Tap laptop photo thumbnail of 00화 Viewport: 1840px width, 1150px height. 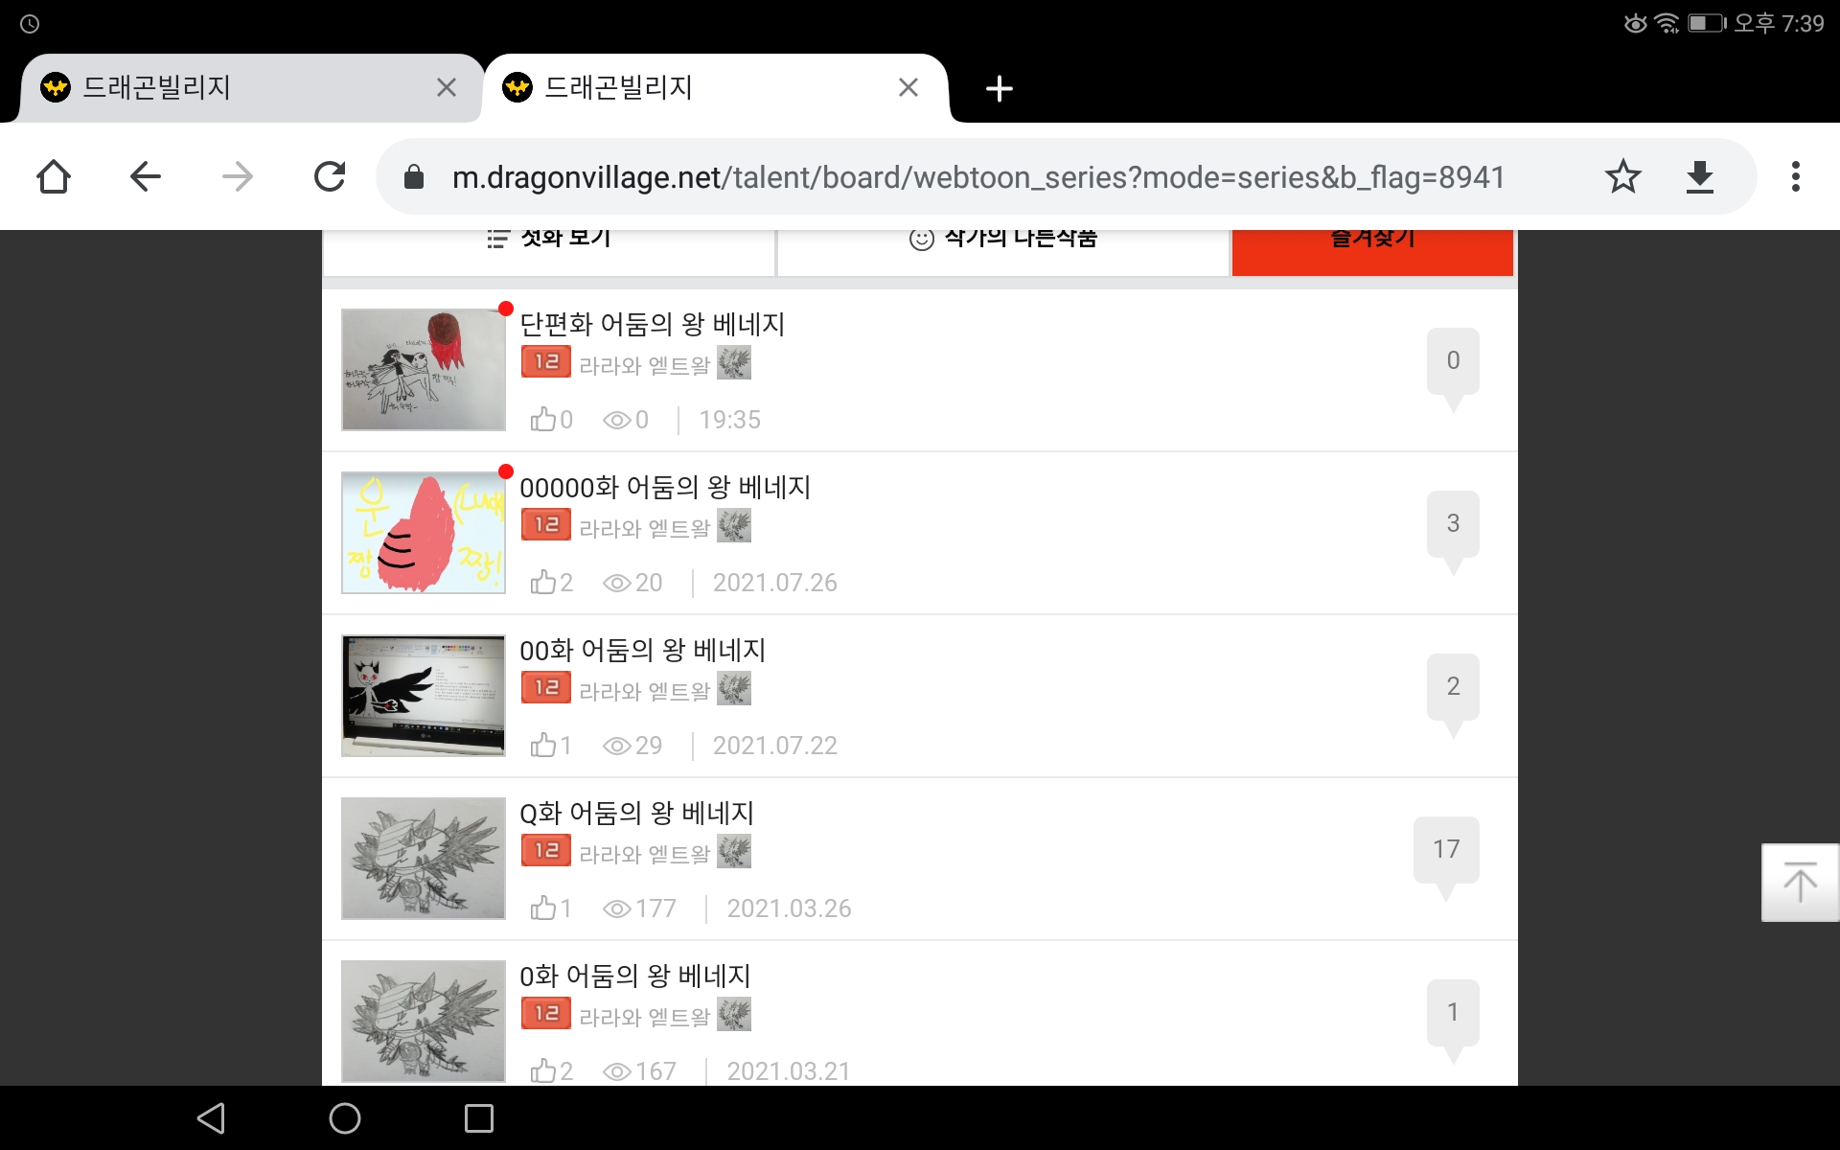(424, 696)
